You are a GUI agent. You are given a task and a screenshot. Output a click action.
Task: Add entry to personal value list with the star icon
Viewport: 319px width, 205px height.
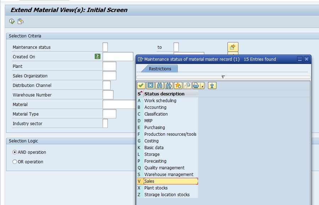178,86
